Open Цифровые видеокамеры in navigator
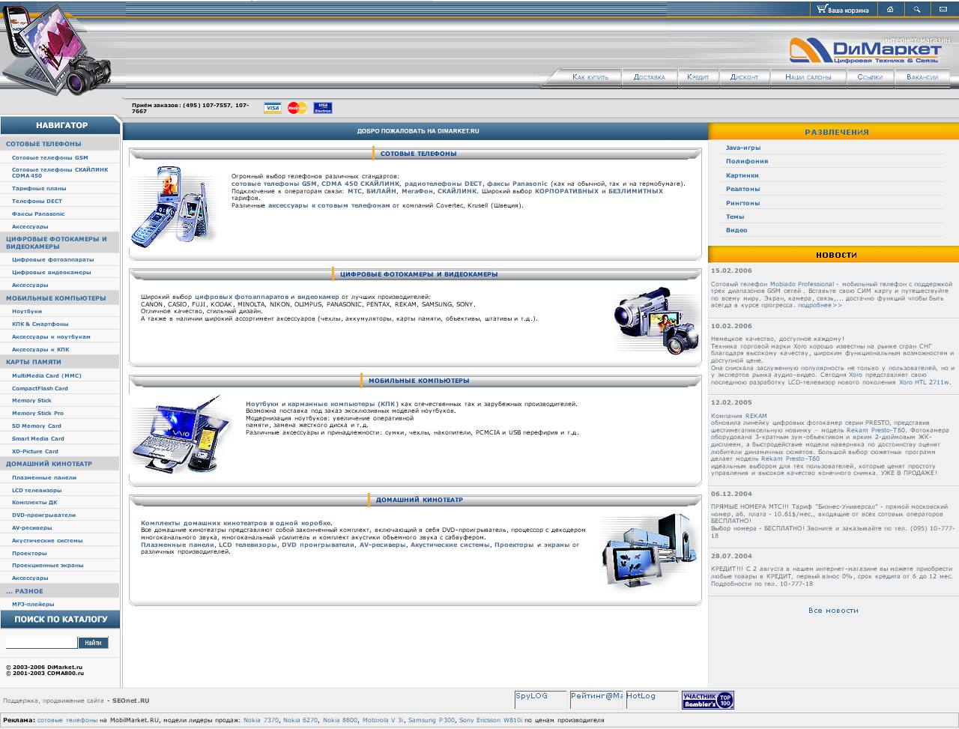Image resolution: width=959 pixels, height=729 pixels. (x=52, y=273)
